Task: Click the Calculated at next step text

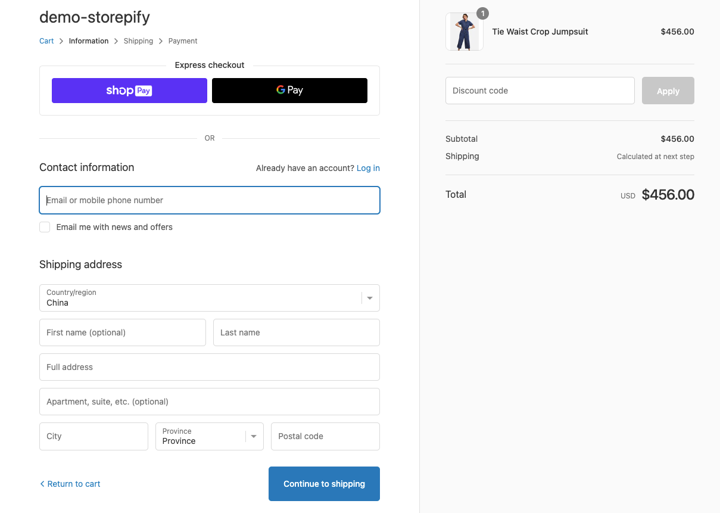Action: coord(656,156)
